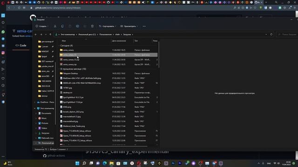Click the Copy icon in Explorer toolbar
The width and height of the screenshot is (298, 167).
(x=62, y=26)
